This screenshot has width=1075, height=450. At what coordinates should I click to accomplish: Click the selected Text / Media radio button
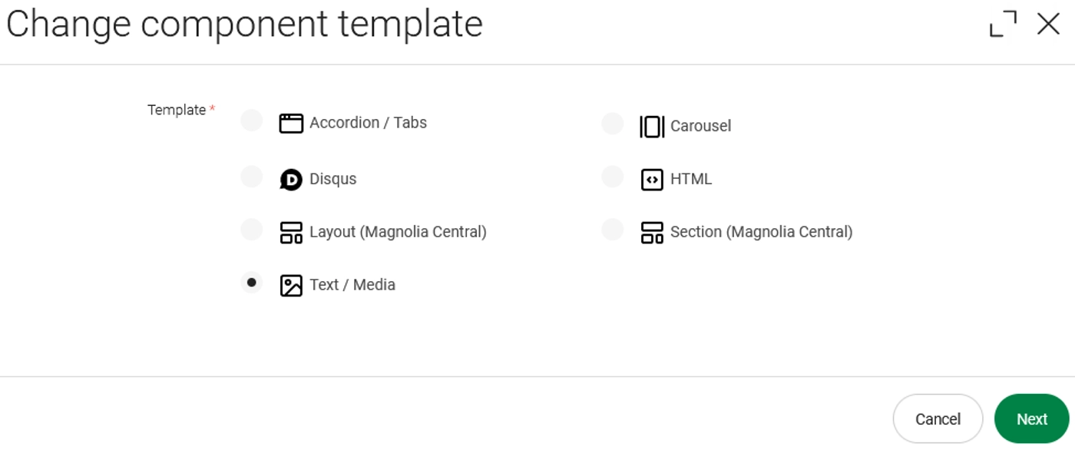tap(252, 283)
